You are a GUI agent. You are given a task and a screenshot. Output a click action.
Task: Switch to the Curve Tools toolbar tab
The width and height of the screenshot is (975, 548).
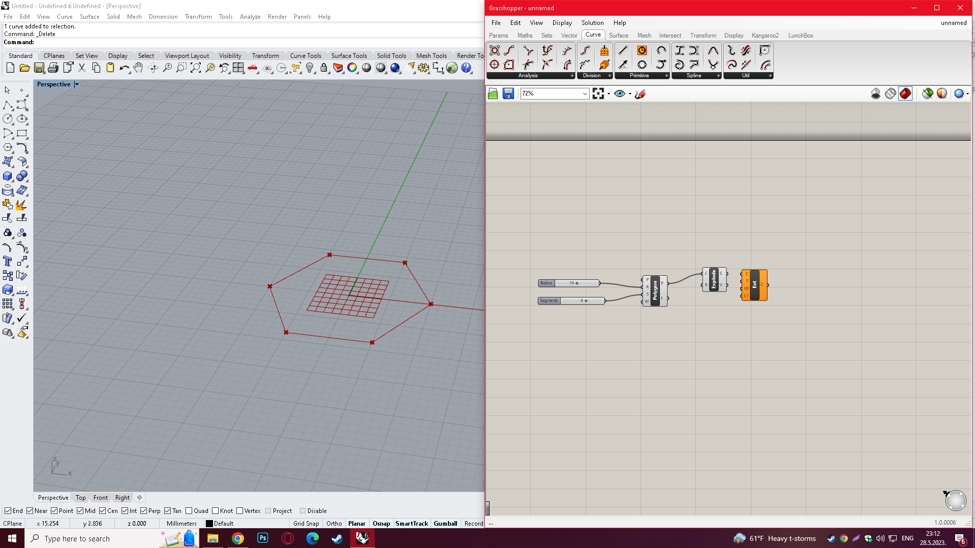click(306, 56)
